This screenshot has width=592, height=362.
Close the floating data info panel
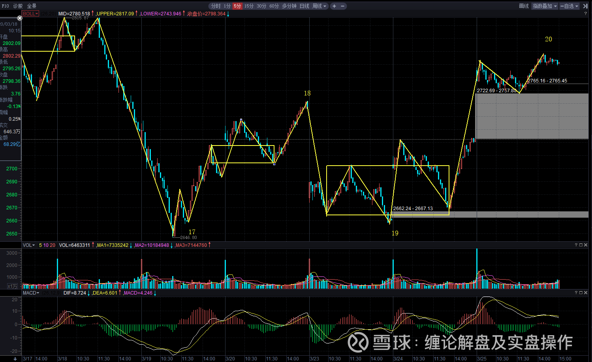(x=20, y=18)
